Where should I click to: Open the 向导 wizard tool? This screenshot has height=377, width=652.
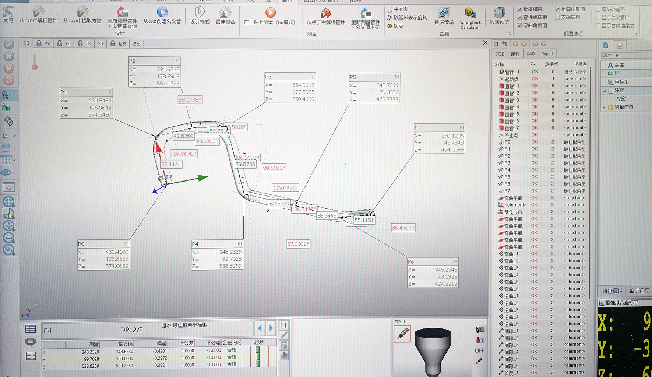tap(8, 14)
